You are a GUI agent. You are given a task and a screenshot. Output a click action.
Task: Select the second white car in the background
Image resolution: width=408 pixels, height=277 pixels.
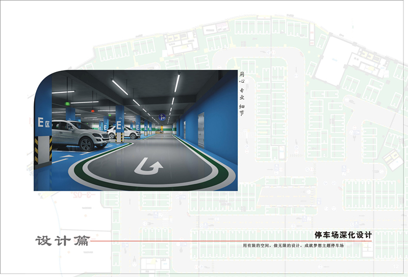124,132
